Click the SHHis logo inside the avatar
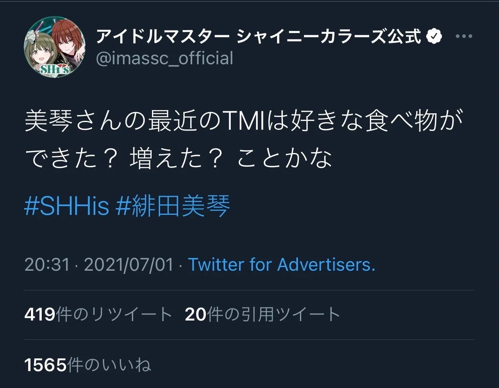The image size is (499, 388). pos(54,69)
